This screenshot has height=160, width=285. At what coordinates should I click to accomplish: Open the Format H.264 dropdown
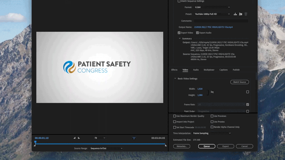point(212,7)
